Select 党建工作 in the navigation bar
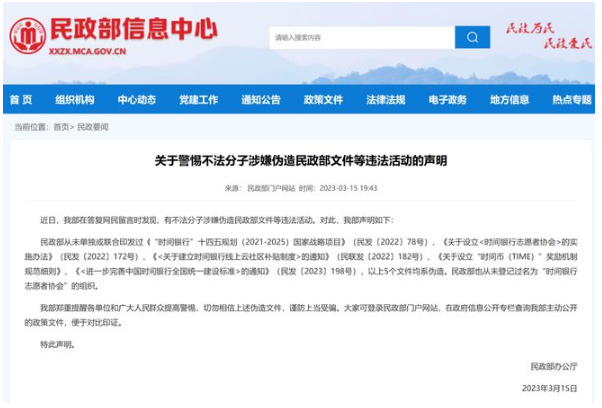The image size is (602, 408). 198,100
